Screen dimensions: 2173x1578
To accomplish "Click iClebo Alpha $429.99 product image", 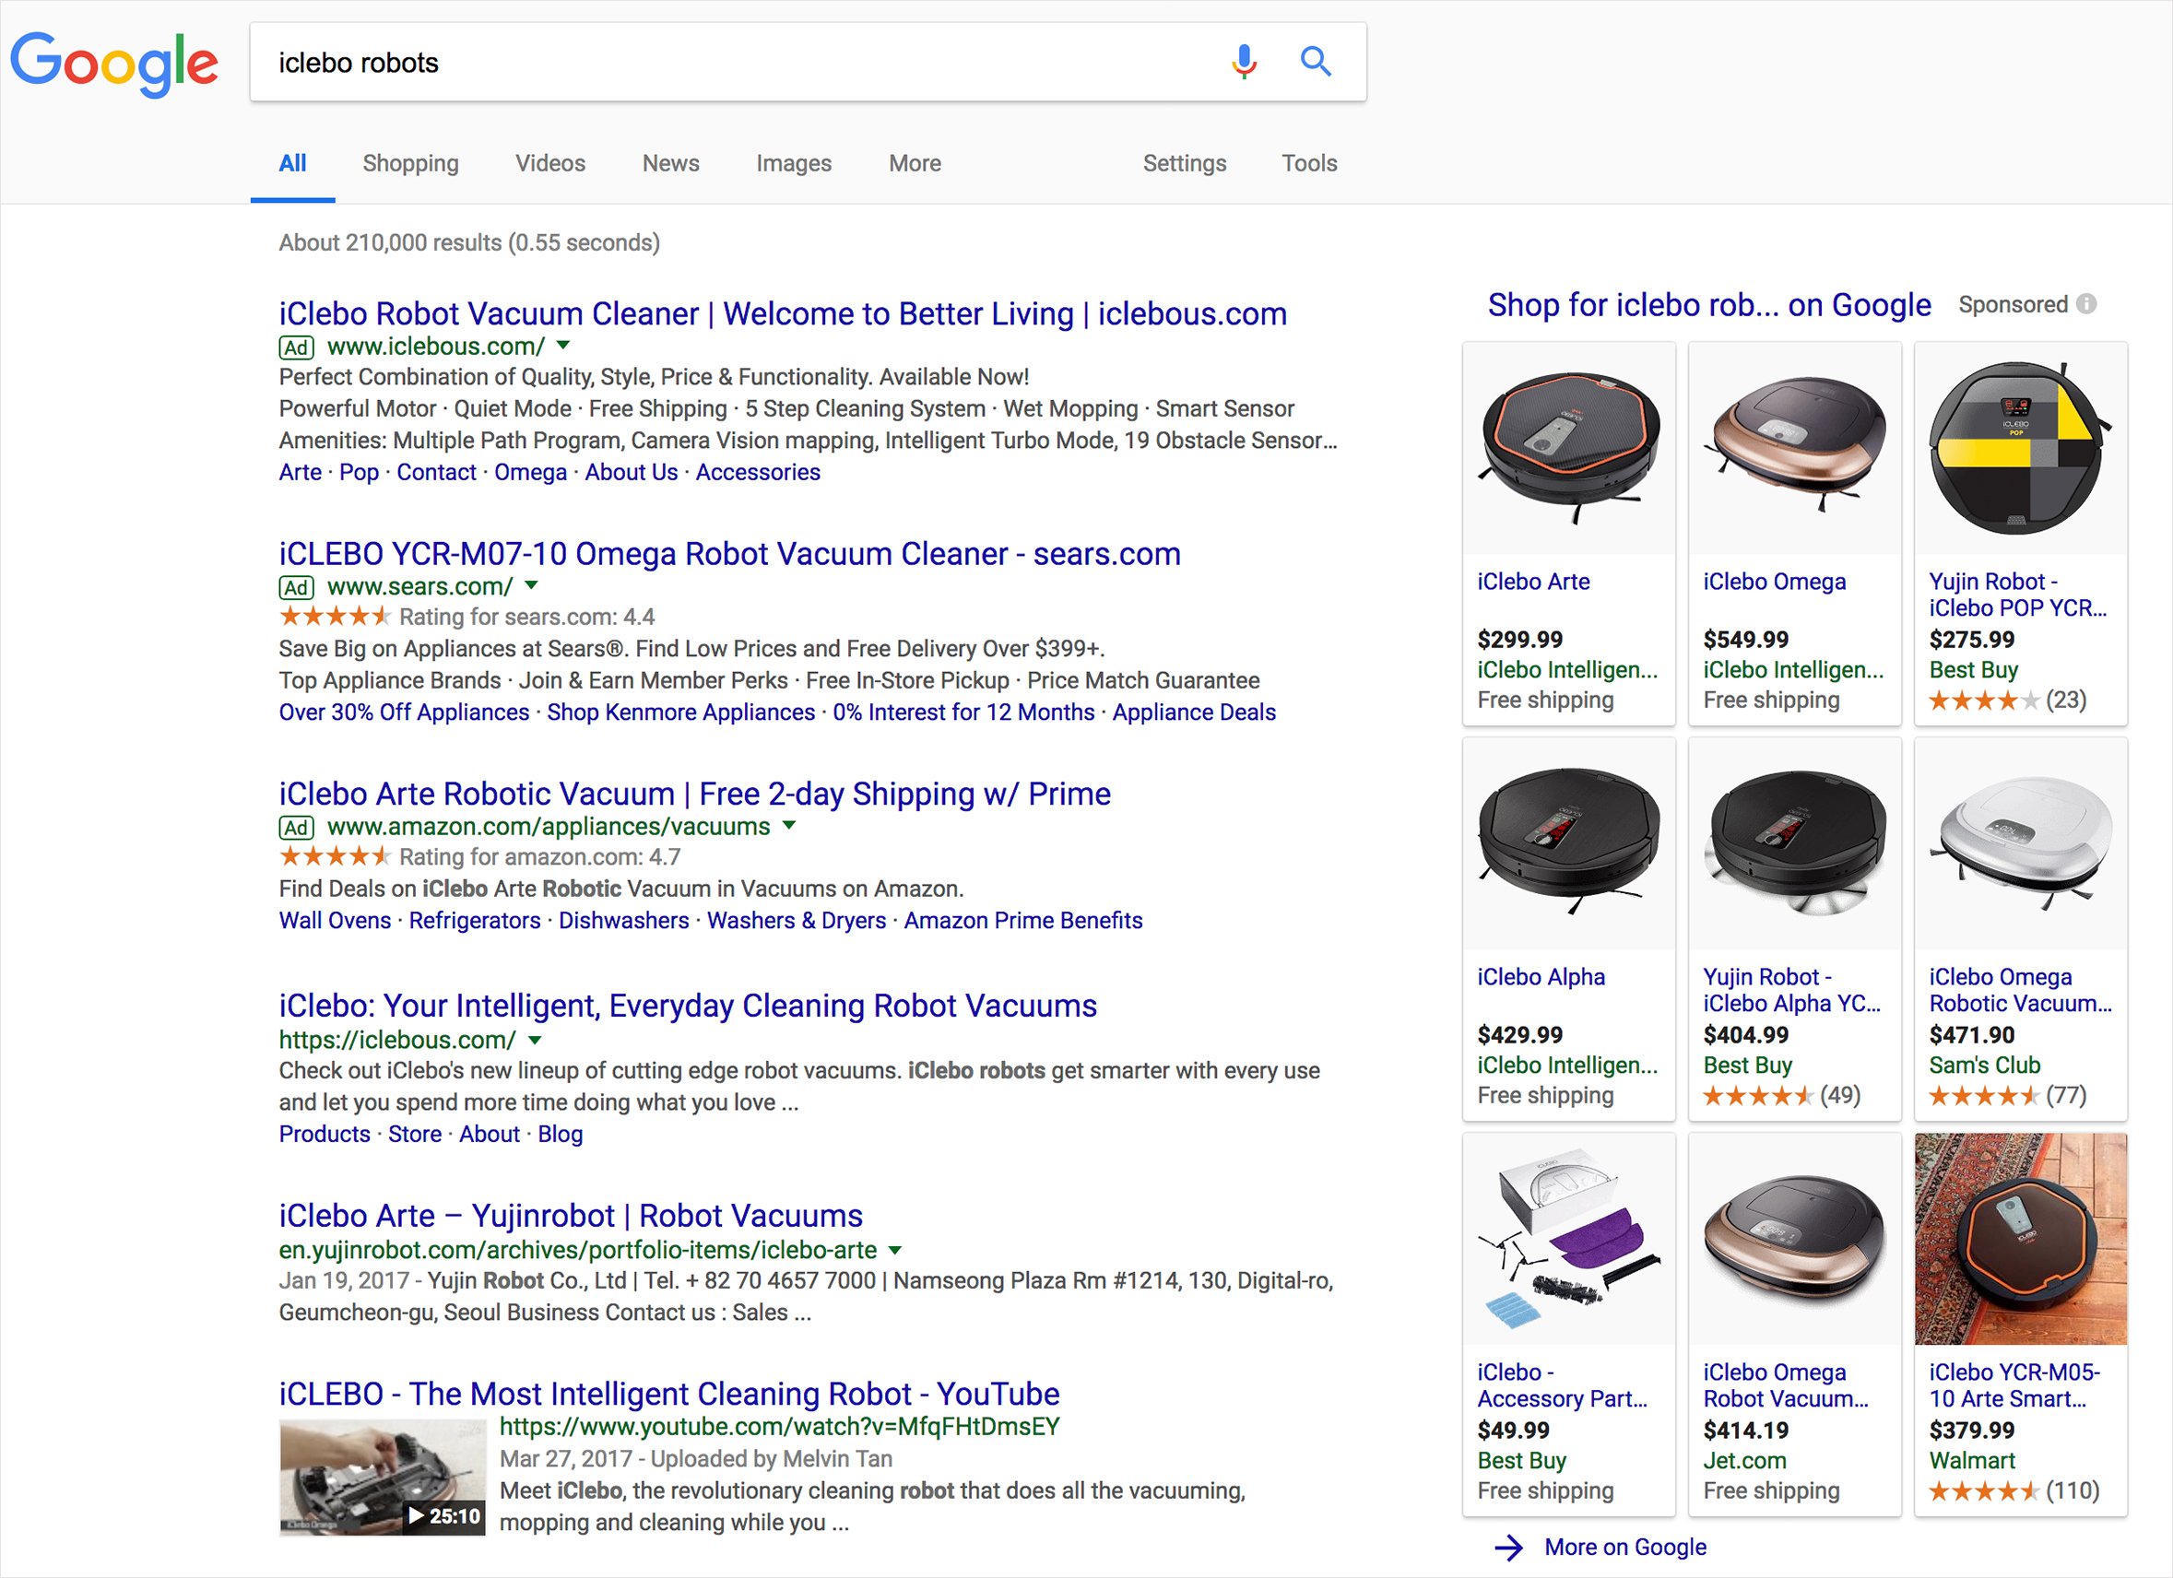I will [1568, 843].
